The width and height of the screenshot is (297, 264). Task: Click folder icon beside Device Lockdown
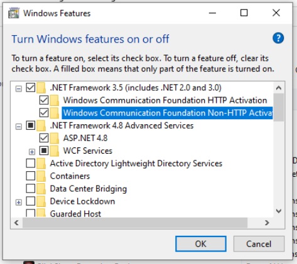pos(41,201)
